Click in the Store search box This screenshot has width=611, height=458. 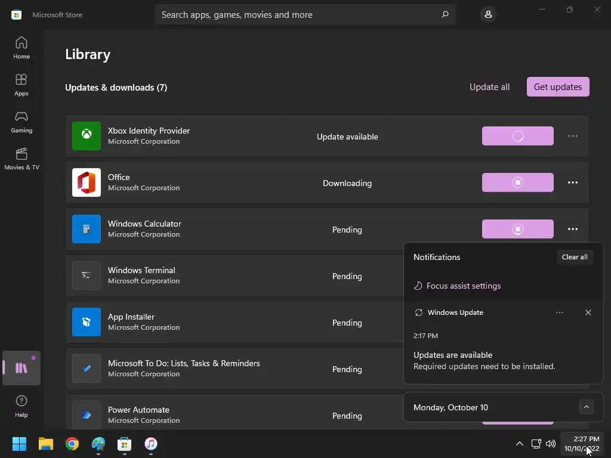[305, 14]
